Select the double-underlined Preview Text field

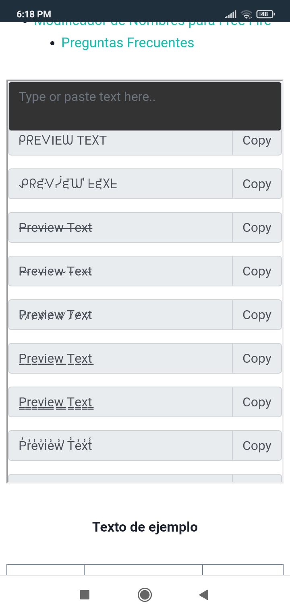pyautogui.click(x=120, y=402)
